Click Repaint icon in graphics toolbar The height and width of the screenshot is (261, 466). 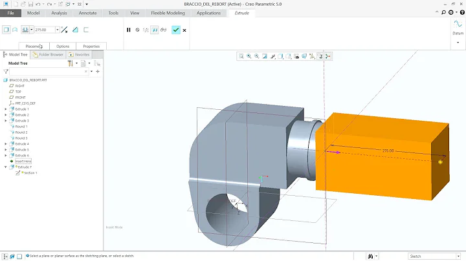coord(265,56)
